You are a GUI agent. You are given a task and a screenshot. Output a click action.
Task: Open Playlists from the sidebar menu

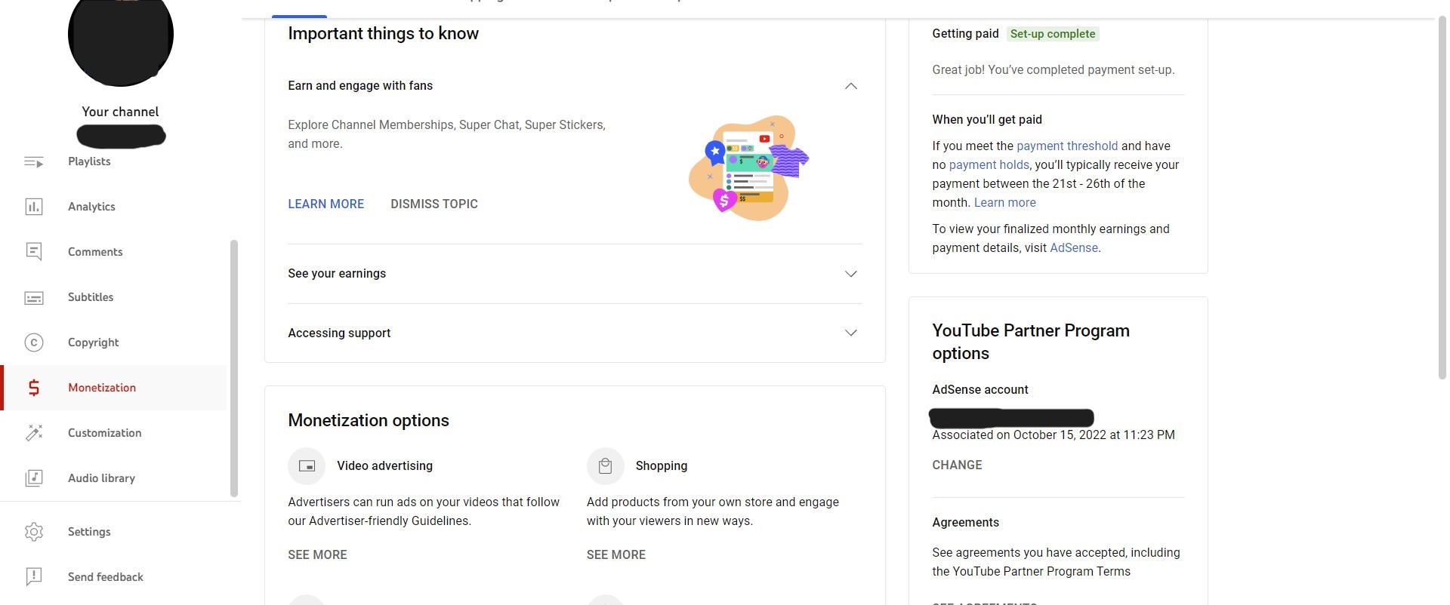click(x=113, y=161)
